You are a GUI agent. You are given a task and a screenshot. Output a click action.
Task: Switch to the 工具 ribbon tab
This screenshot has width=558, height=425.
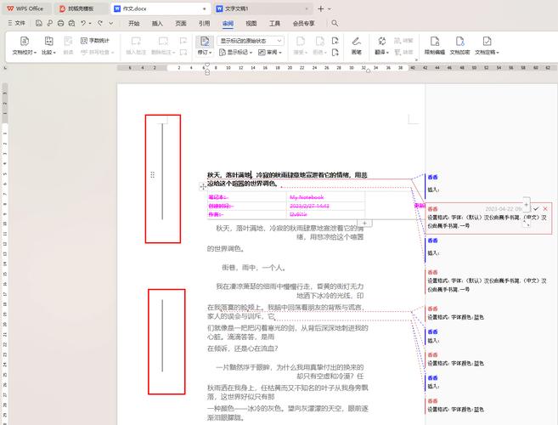pos(274,24)
